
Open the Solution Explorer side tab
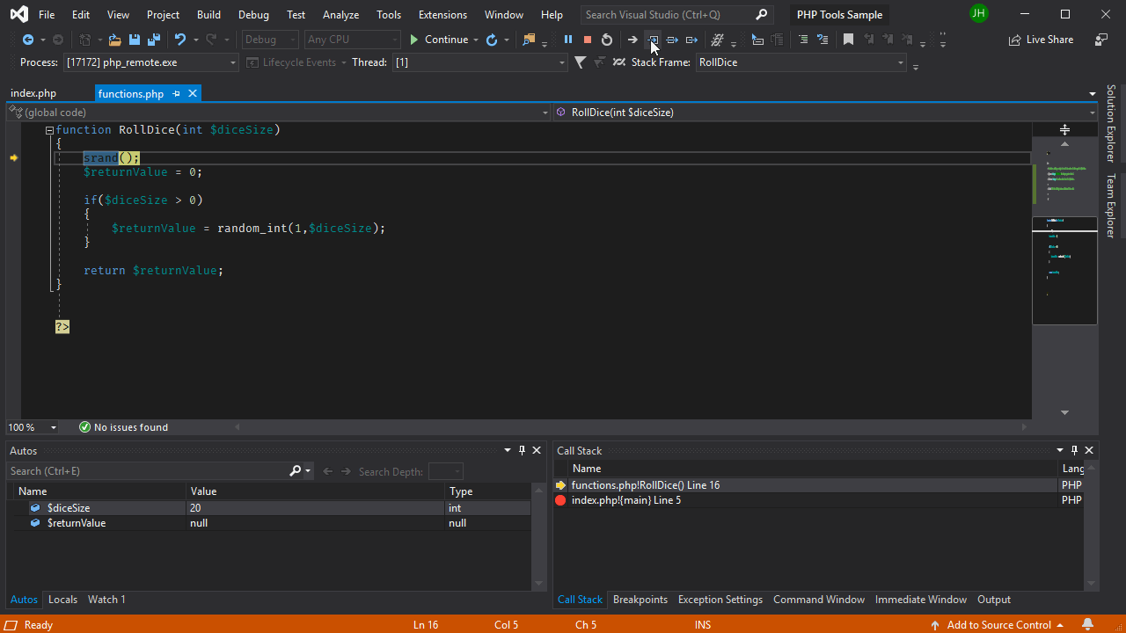[1111, 123]
